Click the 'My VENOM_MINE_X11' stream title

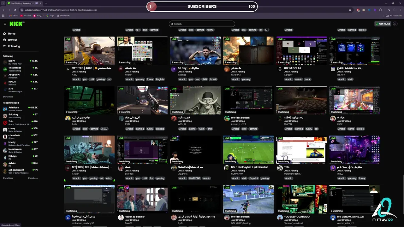[350, 217]
